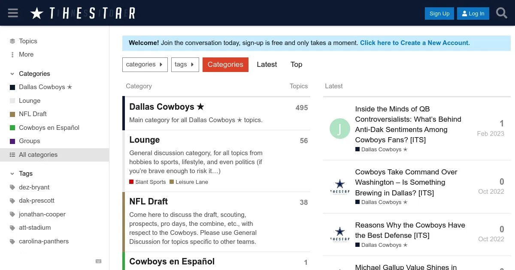Open the categories filter dropdown

click(x=145, y=65)
